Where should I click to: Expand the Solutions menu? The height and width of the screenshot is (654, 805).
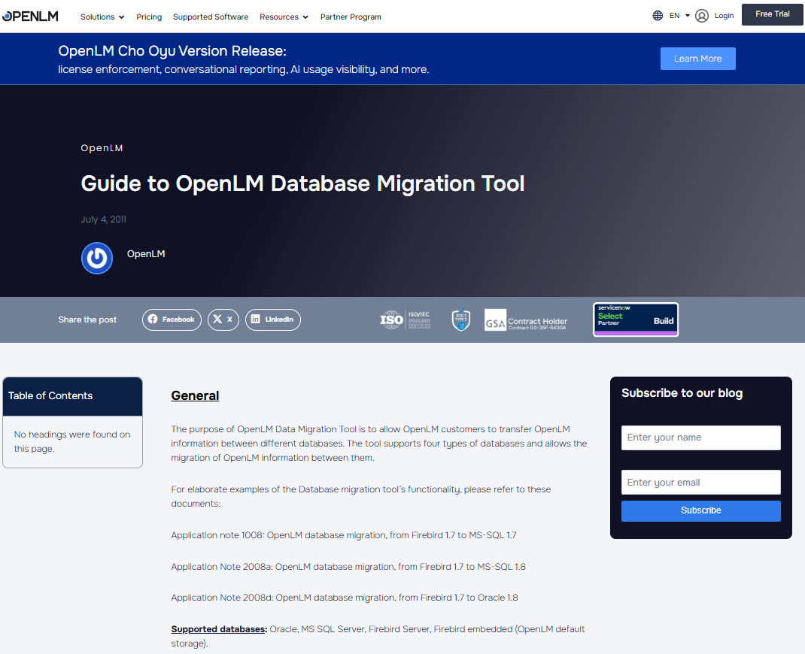click(x=102, y=17)
